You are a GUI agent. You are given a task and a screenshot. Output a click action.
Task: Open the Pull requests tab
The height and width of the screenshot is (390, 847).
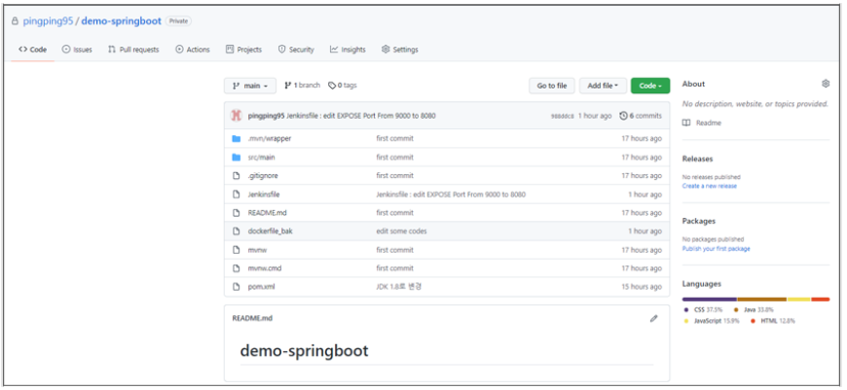click(x=133, y=50)
